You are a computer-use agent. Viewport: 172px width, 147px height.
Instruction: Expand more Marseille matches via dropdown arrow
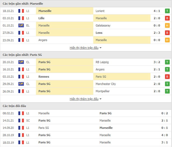click(101, 48)
